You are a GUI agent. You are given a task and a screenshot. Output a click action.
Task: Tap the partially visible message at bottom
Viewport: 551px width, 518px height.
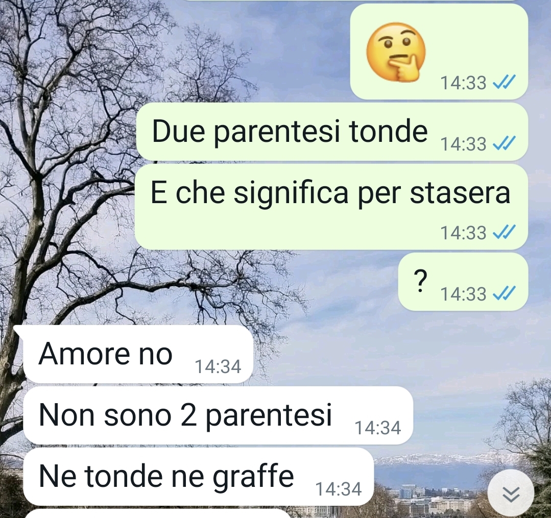click(158, 513)
